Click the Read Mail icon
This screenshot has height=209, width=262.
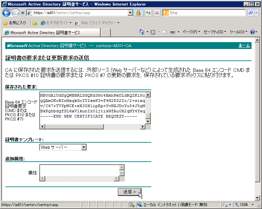165,32
